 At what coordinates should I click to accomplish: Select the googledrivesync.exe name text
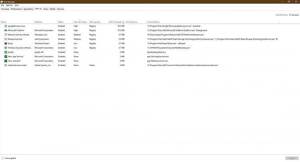coord(16,26)
